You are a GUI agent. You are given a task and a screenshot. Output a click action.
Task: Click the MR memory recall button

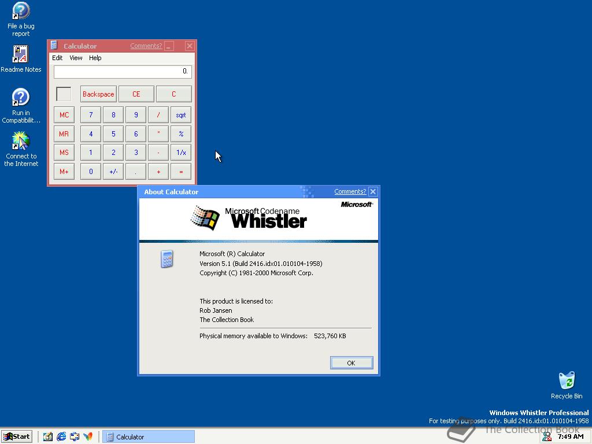[x=64, y=134]
